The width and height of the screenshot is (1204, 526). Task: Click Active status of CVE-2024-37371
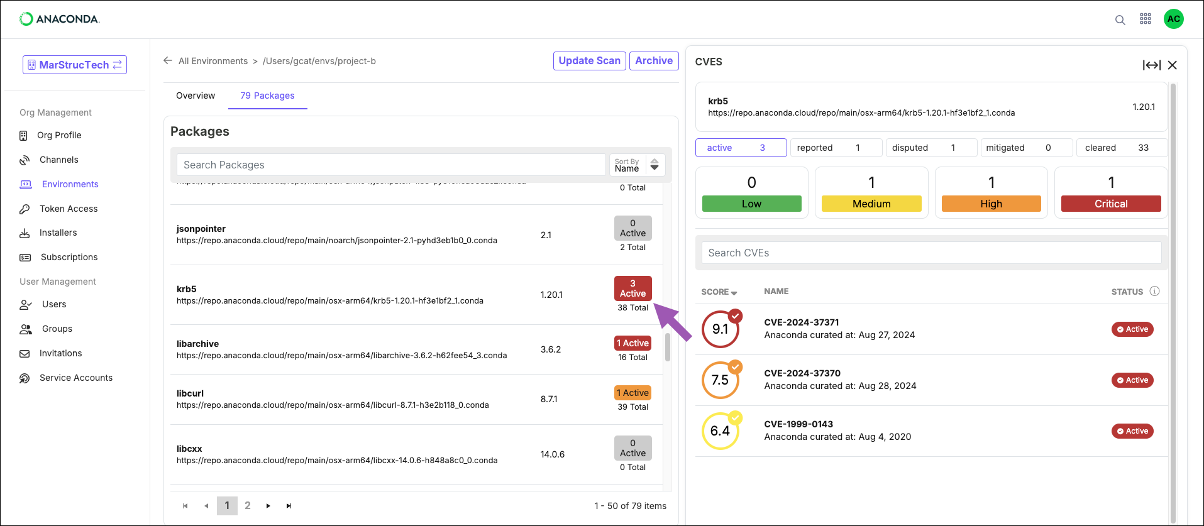pos(1132,329)
